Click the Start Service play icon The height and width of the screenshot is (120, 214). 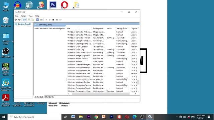point(46,20)
